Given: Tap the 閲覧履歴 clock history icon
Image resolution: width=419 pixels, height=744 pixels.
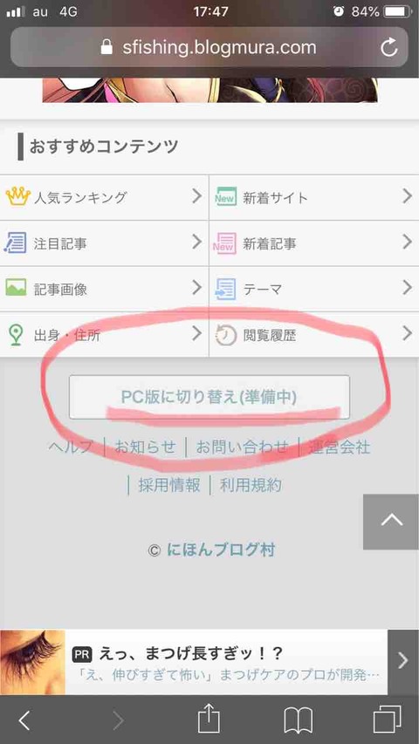Looking at the screenshot, I should tap(225, 335).
